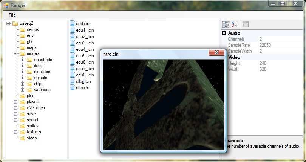Image resolution: width=306 pixels, height=162 pixels.
Task: Click the Alphabetical sort icon
Action: click(235, 24)
